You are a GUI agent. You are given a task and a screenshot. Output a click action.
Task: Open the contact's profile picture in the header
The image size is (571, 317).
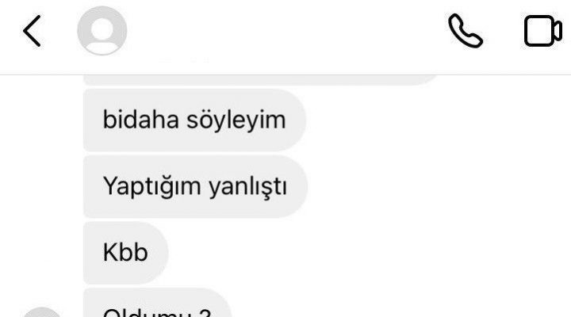(x=102, y=31)
